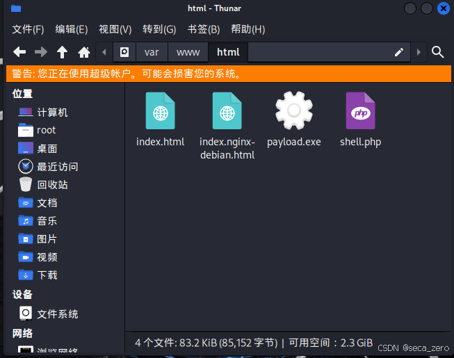454x358 pixels.
Task: Open 计算机 in the sidebar
Action: pyautogui.click(x=43, y=113)
